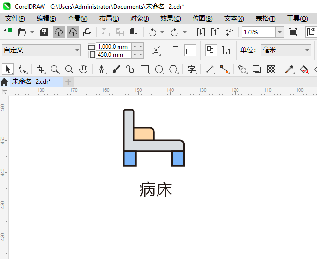Select the Ellipse tool
The image size is (317, 259).
(x=159, y=69)
